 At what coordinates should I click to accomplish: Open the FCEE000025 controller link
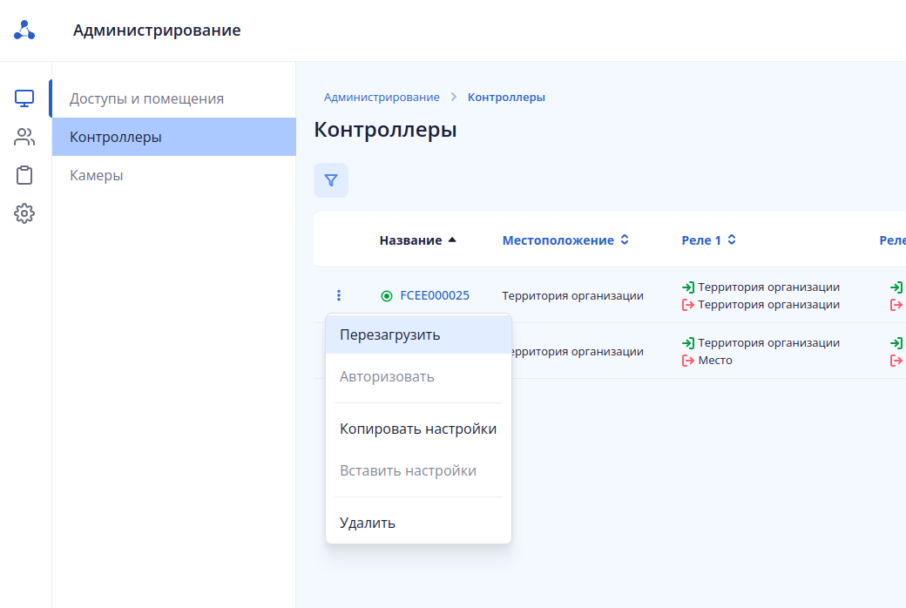(x=435, y=295)
